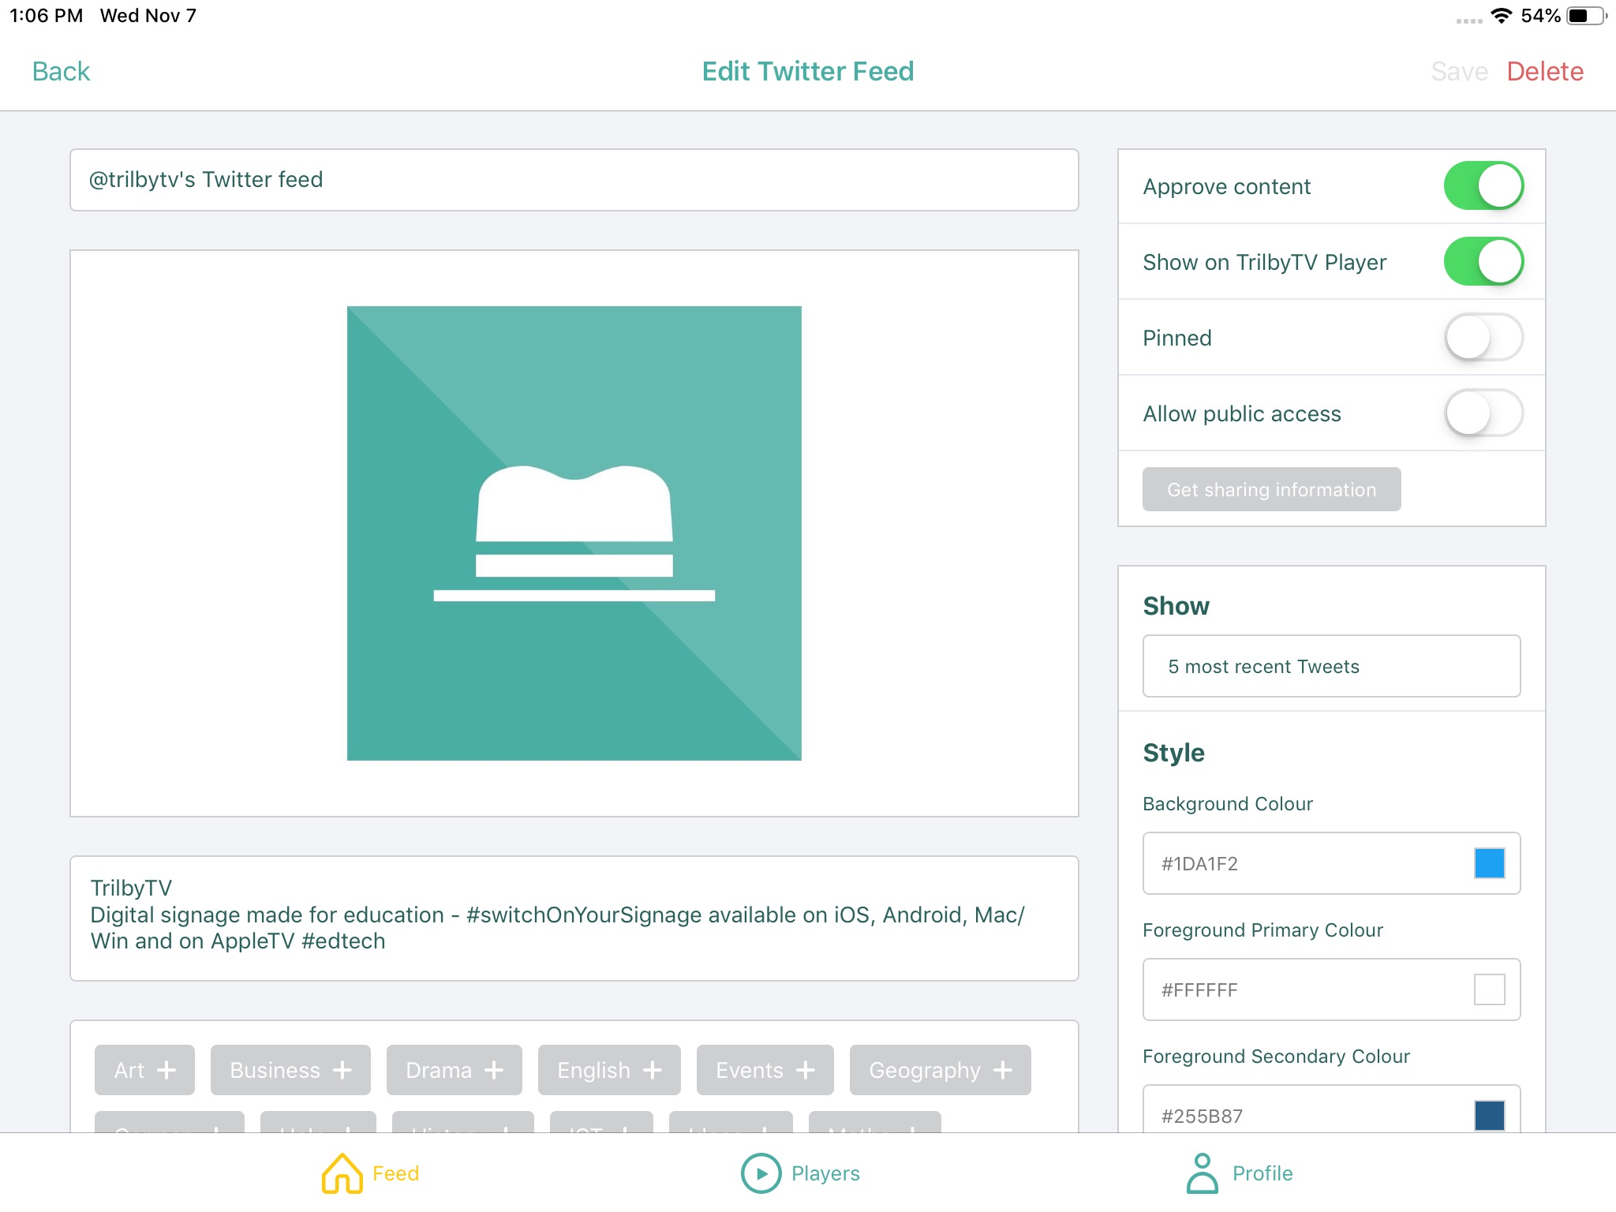Tap the Show section heading
Screen dimensions: 1616x1212
[x=1176, y=606]
